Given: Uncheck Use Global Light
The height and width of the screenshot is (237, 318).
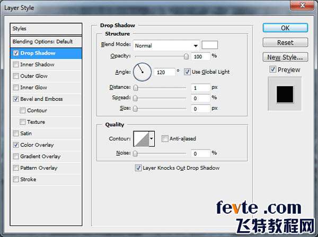Looking at the screenshot, I should pos(188,72).
